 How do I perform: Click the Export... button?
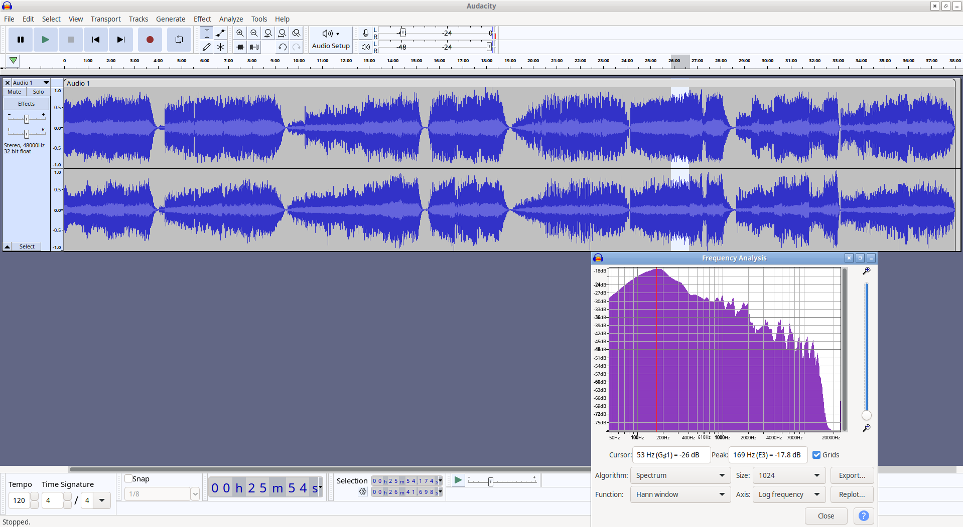[x=852, y=475]
